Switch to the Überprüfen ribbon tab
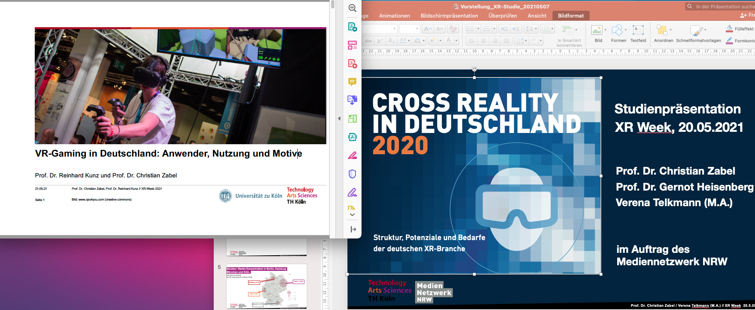This screenshot has width=755, height=310. click(x=503, y=16)
